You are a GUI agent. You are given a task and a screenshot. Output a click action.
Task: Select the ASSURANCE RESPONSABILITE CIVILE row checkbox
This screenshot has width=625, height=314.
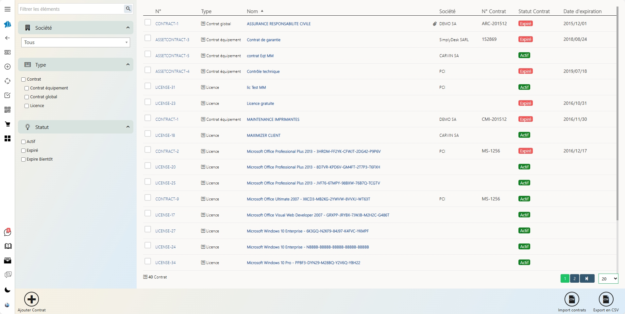coord(148,22)
